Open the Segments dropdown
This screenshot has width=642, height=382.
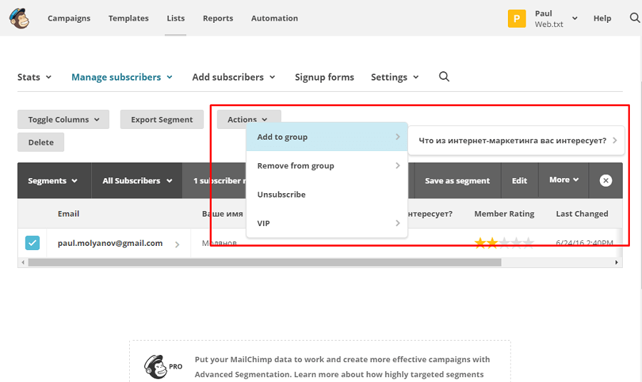(53, 181)
